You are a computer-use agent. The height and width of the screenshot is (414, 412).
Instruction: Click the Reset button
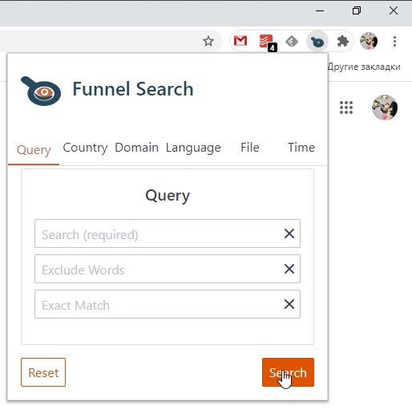(x=43, y=372)
